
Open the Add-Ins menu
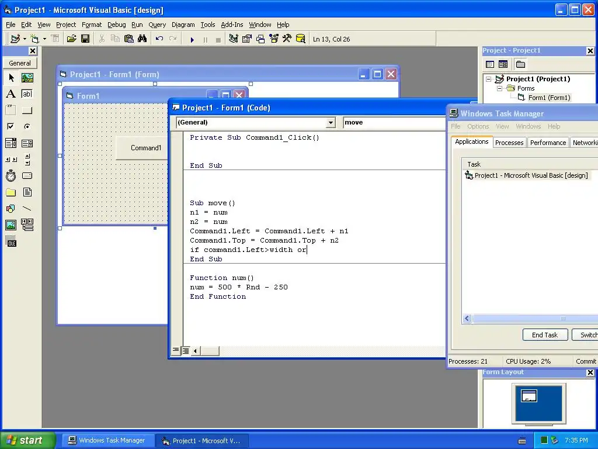tap(232, 25)
